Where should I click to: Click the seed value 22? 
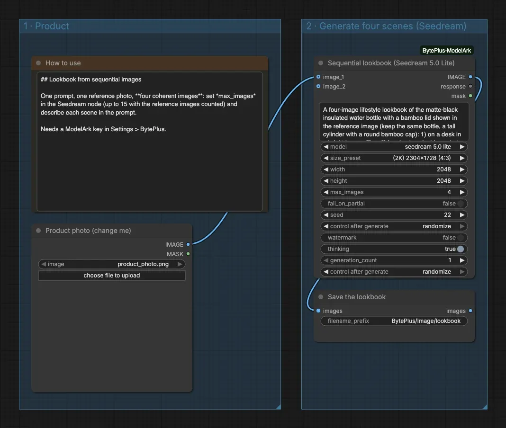(447, 215)
